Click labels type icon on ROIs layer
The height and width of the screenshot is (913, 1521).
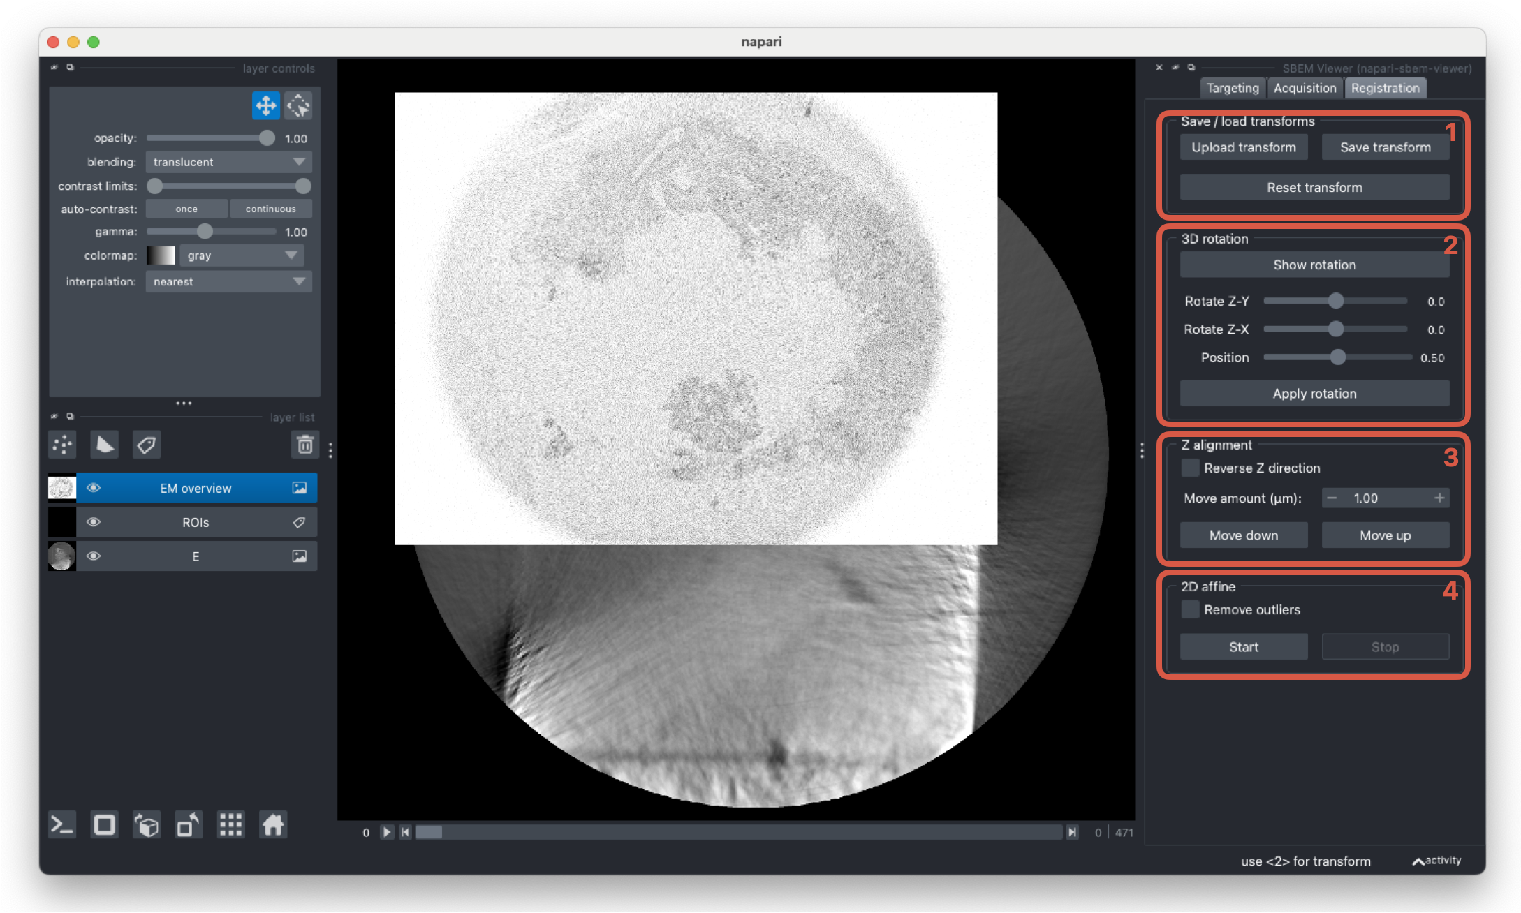click(x=300, y=522)
